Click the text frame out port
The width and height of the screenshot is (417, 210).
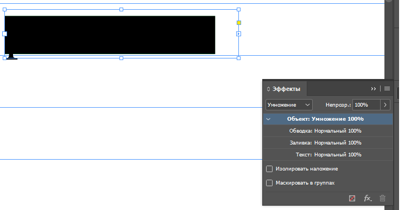[x=238, y=34]
